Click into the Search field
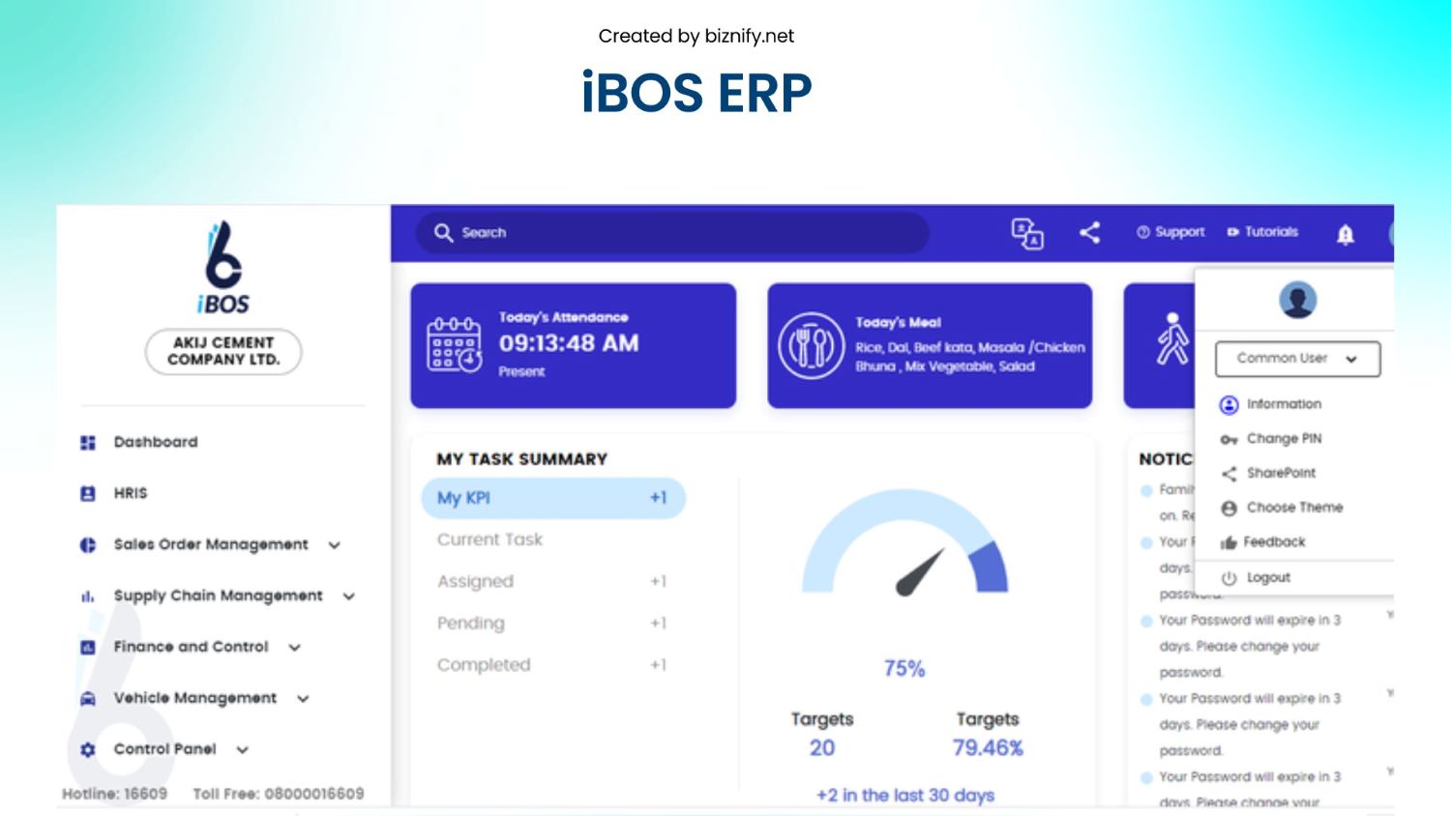Viewport: 1451px width, 816px height. click(x=672, y=233)
